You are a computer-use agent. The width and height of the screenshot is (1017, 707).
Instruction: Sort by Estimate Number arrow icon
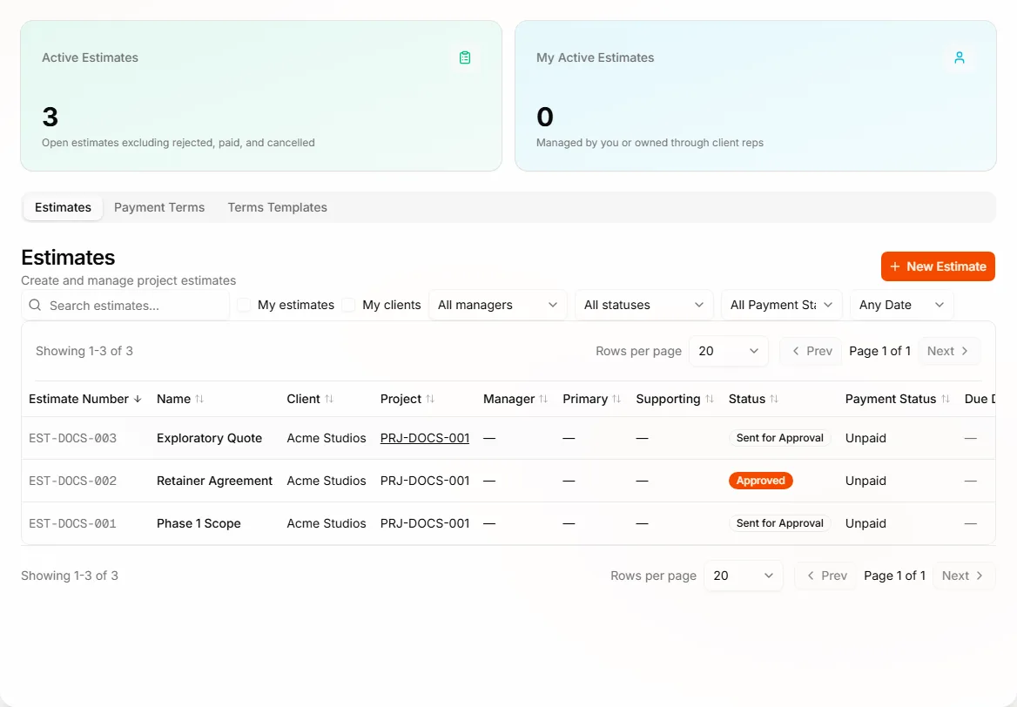point(138,399)
